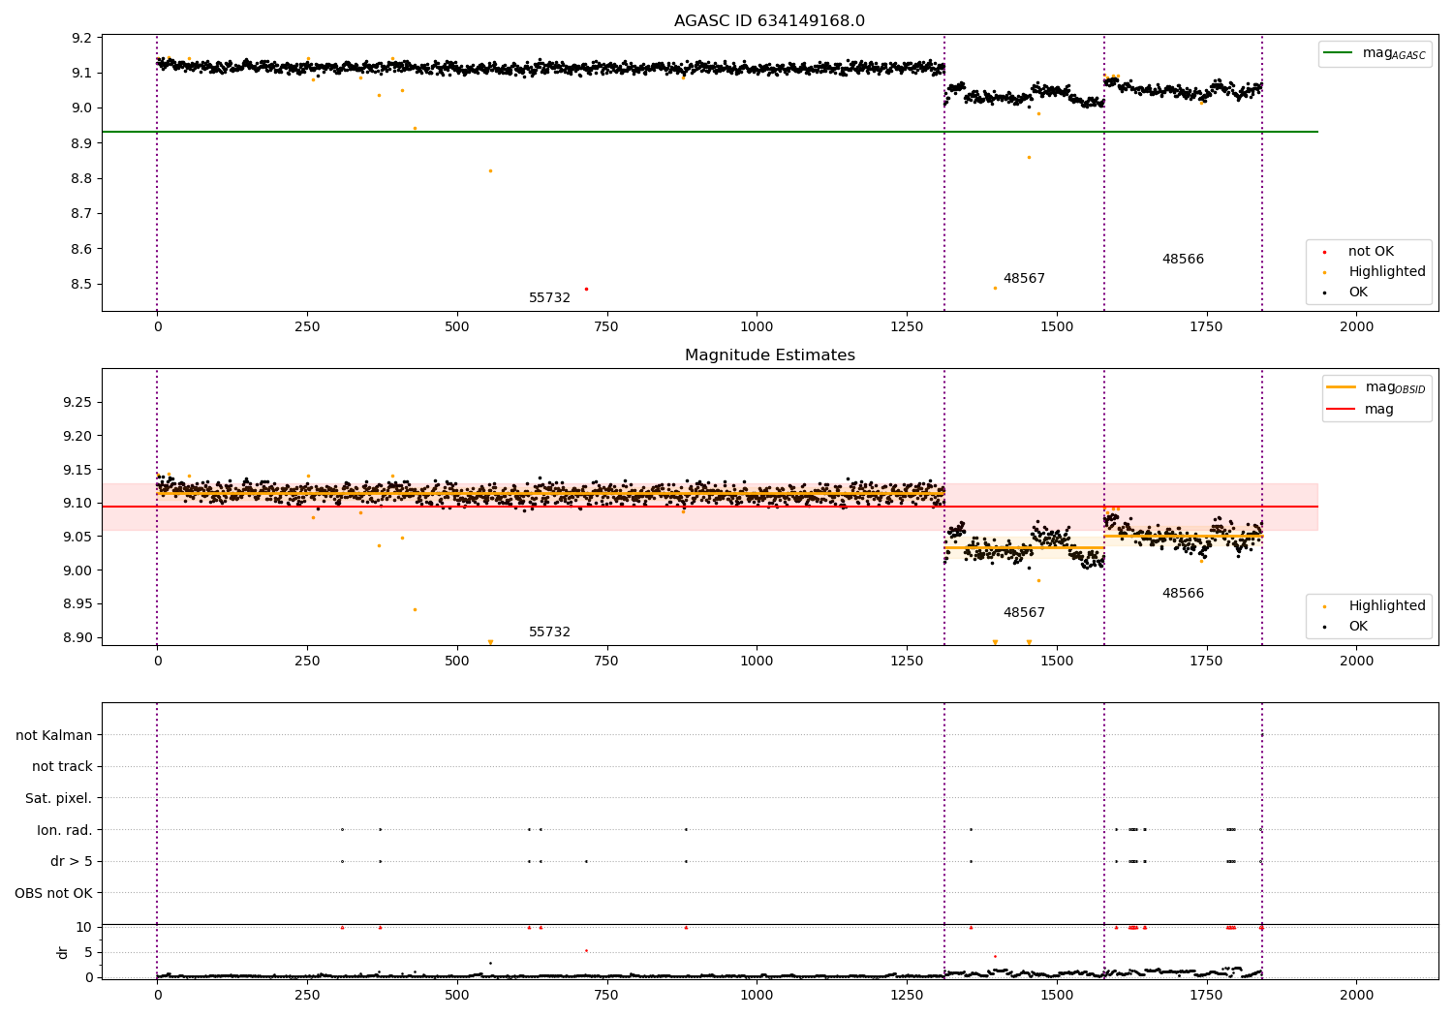Click the 'AGASC ID 634149168.0' plot title

click(x=769, y=21)
